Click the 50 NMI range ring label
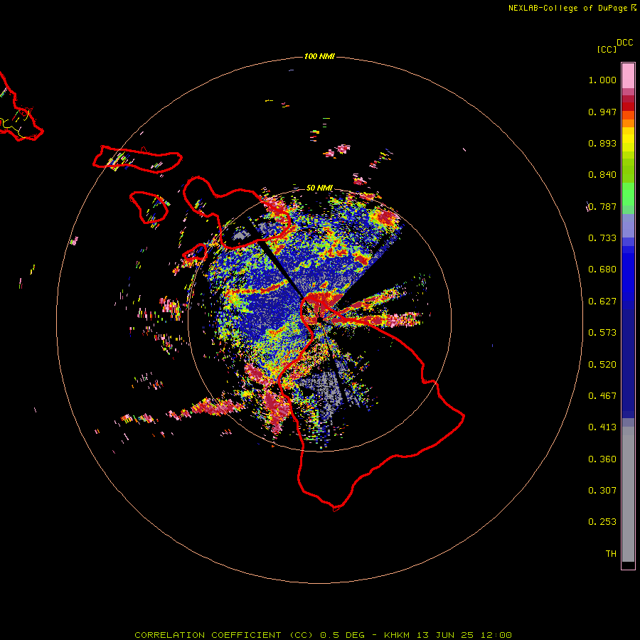Image resolution: width=640 pixels, height=640 pixels. click(319, 188)
